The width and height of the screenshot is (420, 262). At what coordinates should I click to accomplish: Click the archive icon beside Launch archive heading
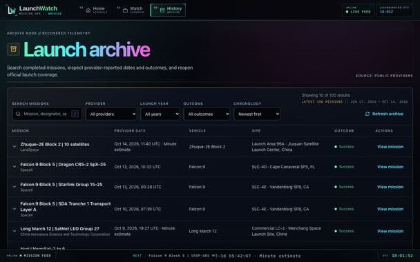13,49
